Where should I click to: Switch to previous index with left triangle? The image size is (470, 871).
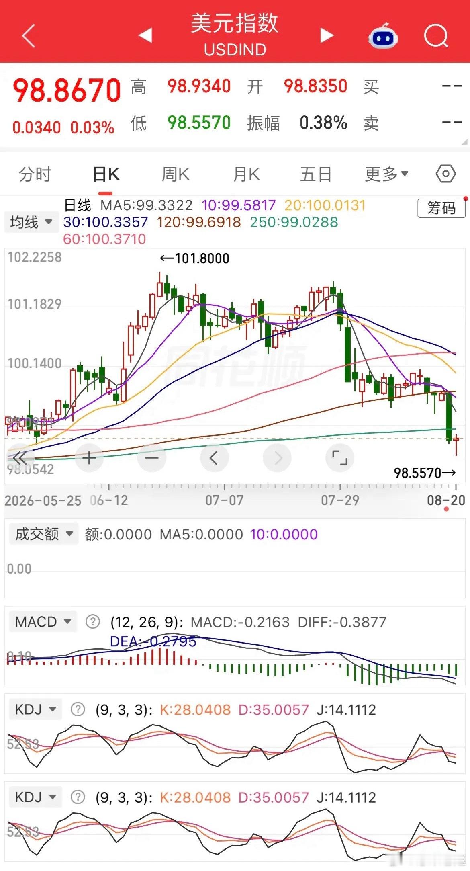click(x=145, y=35)
